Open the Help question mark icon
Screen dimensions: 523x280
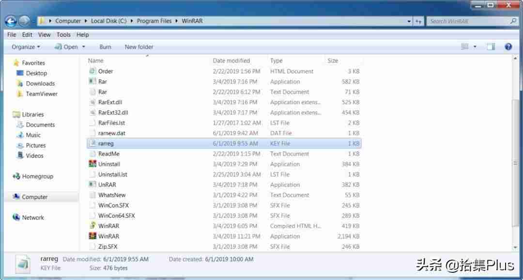click(x=508, y=47)
